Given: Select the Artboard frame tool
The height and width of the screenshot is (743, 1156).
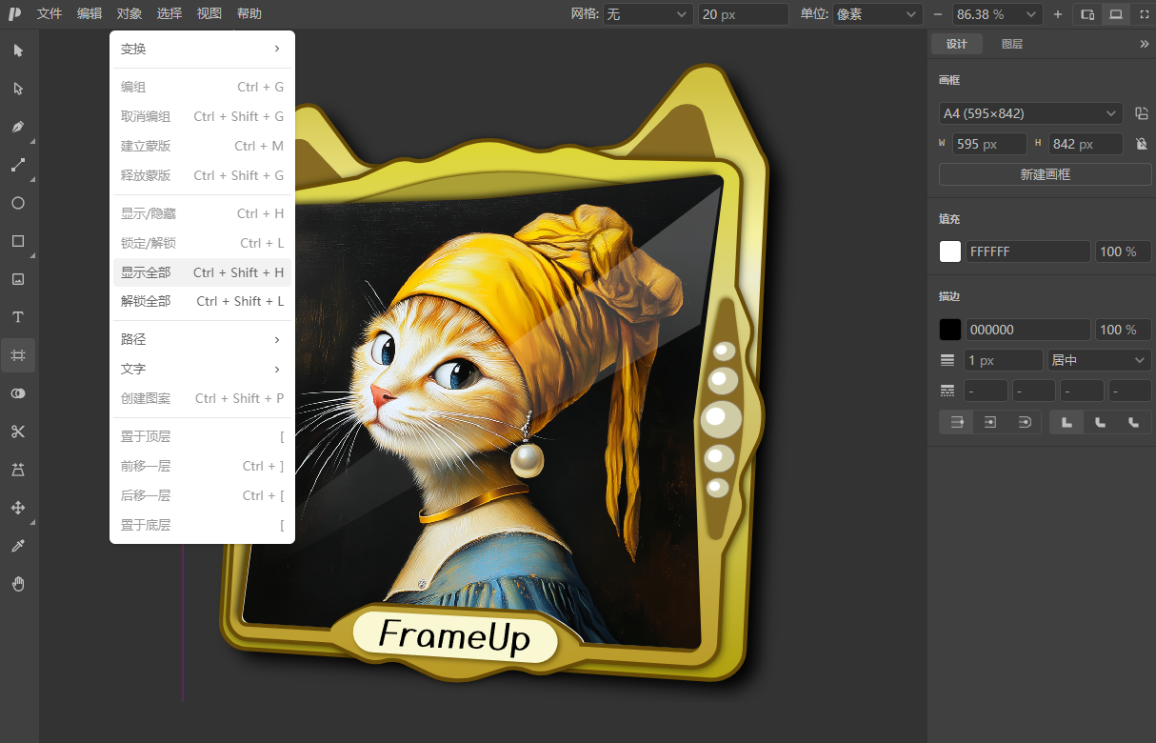Looking at the screenshot, I should [18, 355].
